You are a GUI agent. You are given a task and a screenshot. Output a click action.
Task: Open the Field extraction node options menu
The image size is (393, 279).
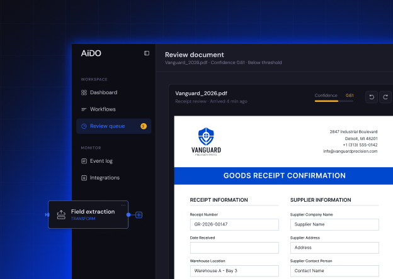coord(123,205)
